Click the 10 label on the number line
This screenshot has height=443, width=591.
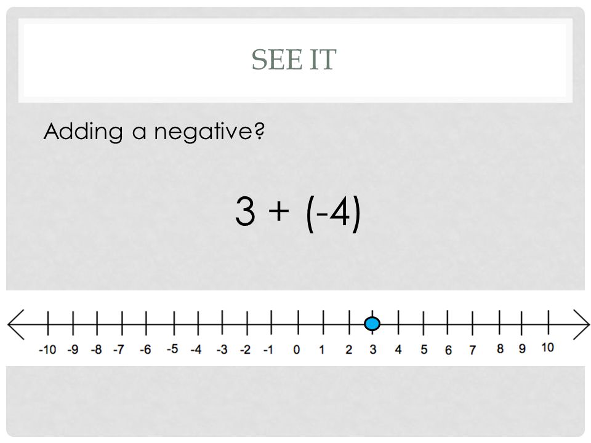point(547,347)
